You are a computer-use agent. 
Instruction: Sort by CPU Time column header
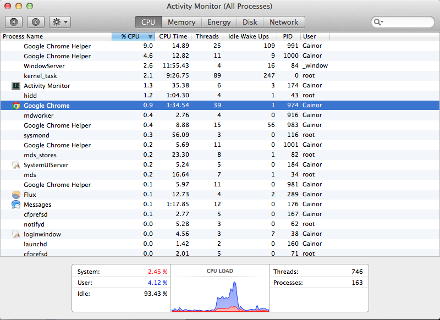click(173, 36)
